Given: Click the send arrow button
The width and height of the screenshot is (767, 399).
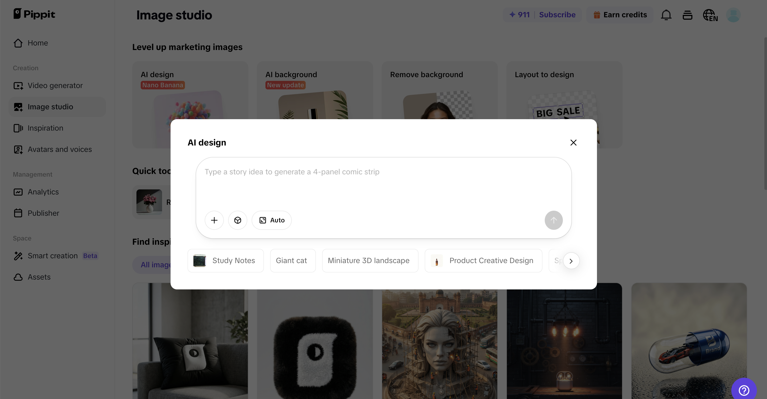Looking at the screenshot, I should coord(554,220).
